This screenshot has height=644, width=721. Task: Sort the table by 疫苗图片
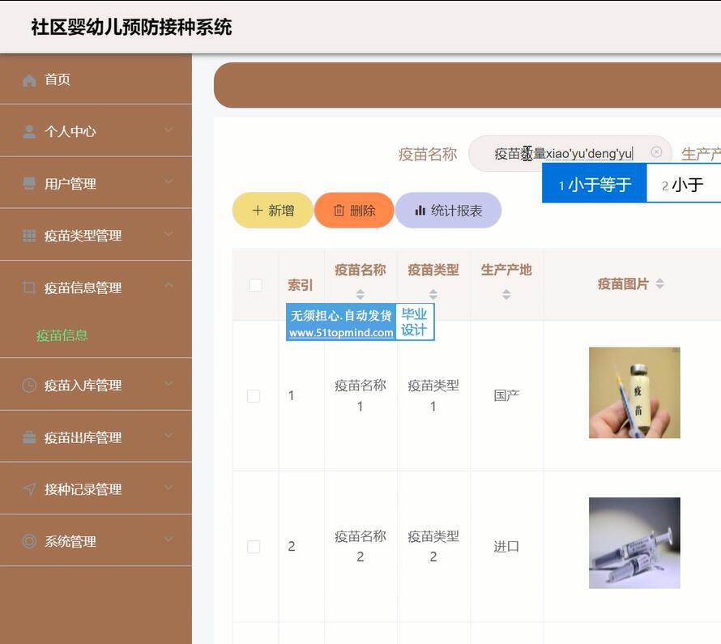(660, 284)
